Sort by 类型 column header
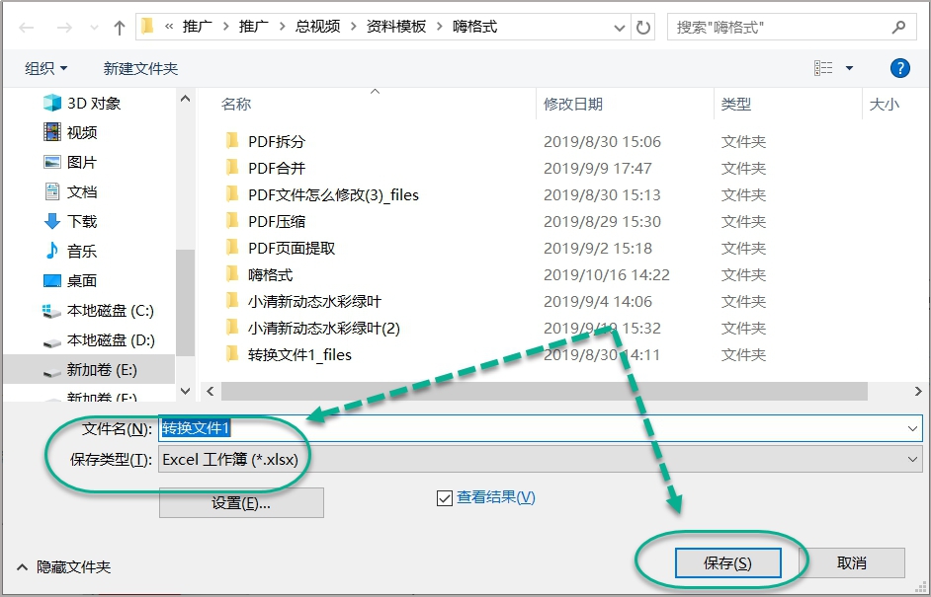The image size is (931, 597). (x=736, y=105)
